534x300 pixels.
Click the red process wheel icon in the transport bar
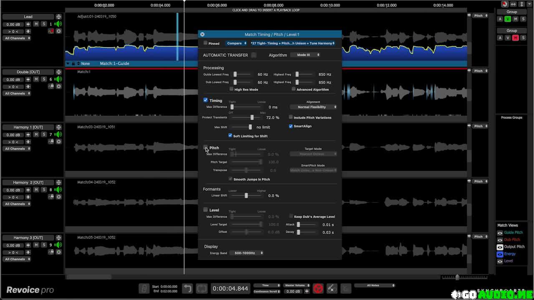pyautogui.click(x=318, y=288)
